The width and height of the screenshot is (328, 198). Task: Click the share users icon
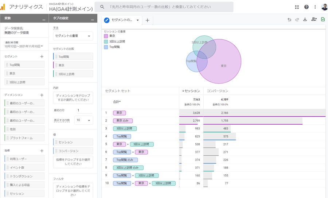[x=314, y=20]
